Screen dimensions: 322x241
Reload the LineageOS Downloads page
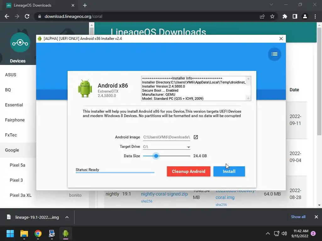click(27, 16)
